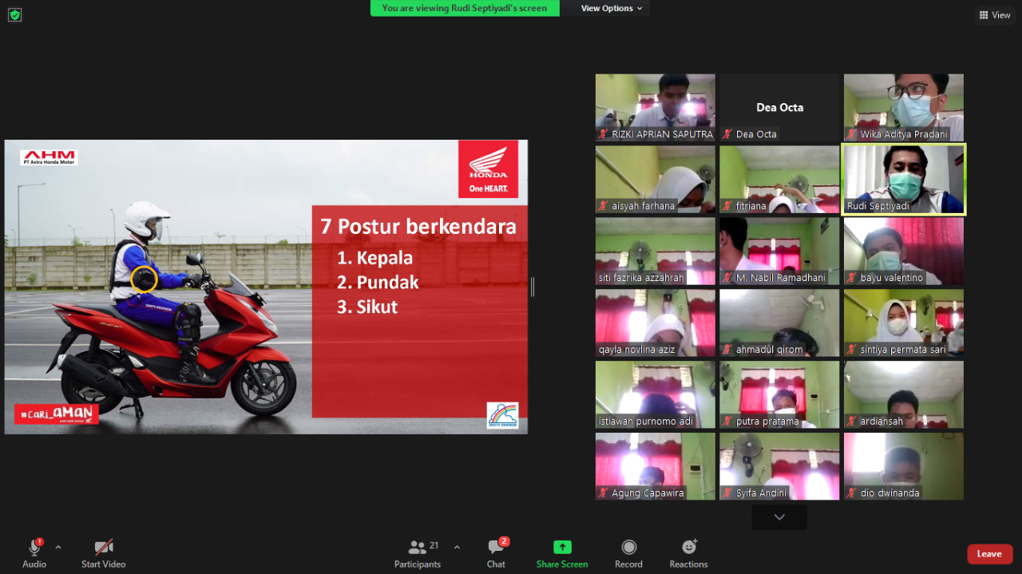
Task: Click the AHM logo on the slide
Action: (x=49, y=157)
